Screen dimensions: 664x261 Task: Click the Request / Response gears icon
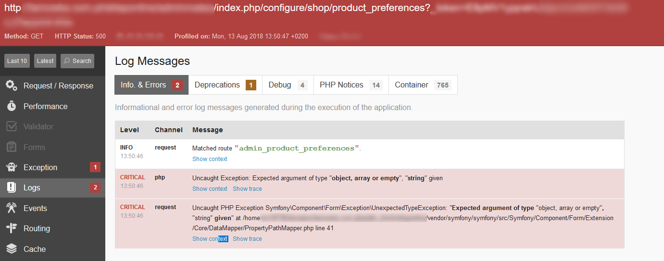(x=12, y=86)
